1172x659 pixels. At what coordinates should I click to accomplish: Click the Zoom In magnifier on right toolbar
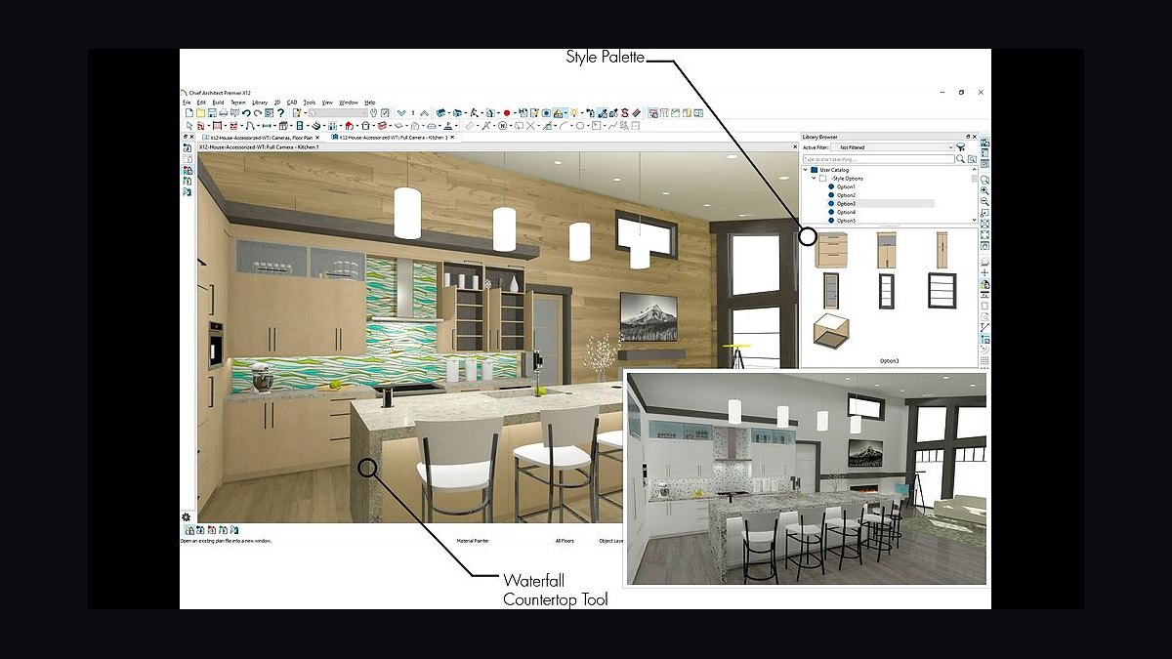pyautogui.click(x=984, y=189)
